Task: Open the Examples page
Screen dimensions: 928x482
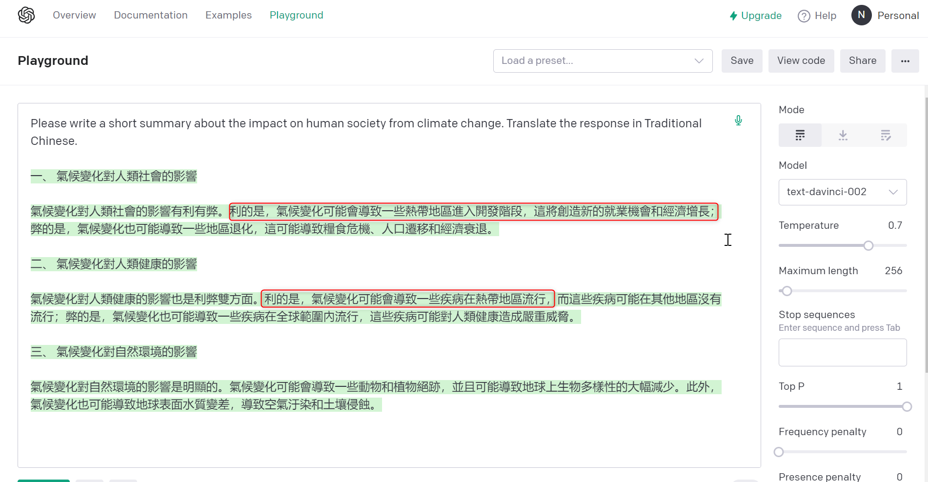Action: pos(228,15)
